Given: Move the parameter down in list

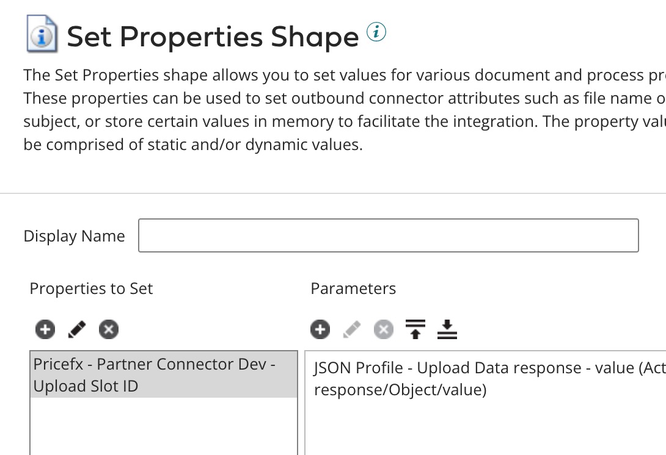Looking at the screenshot, I should coord(447,330).
